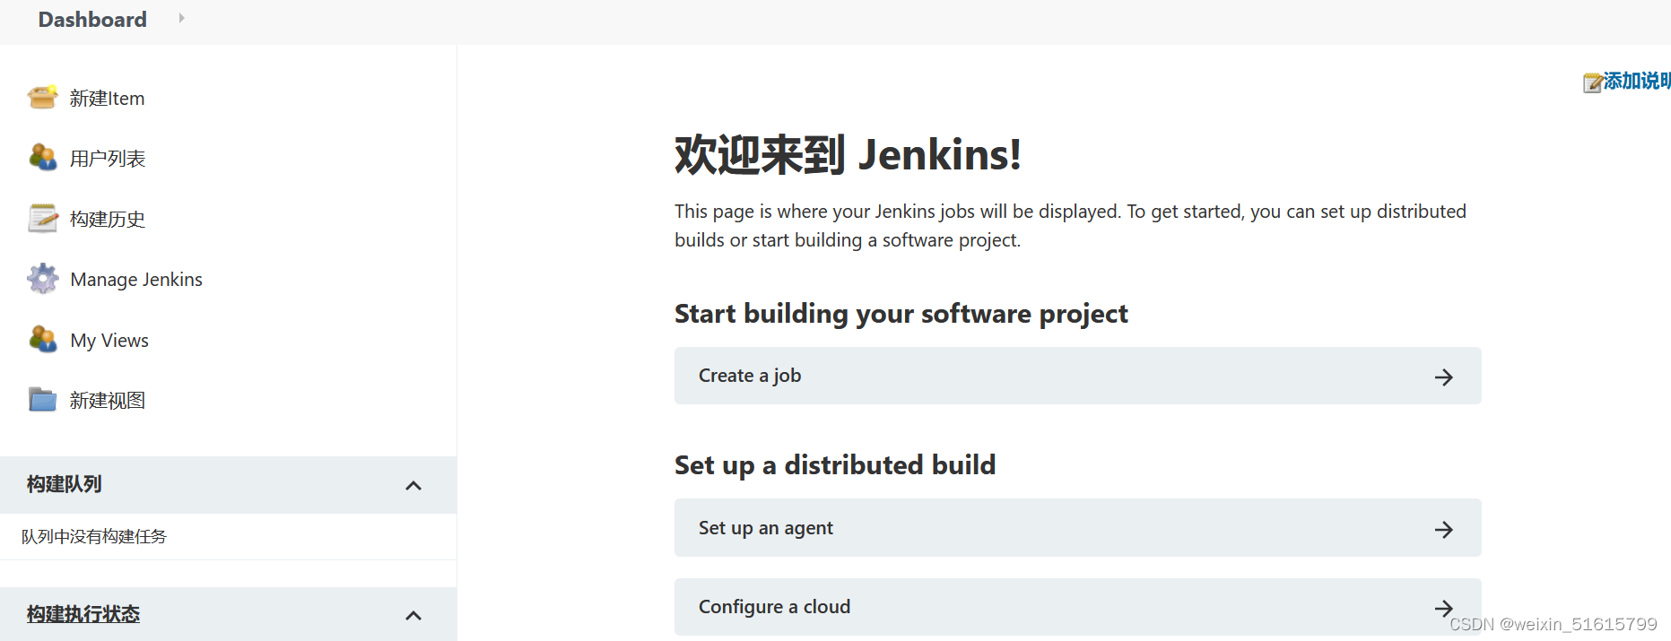
Task: Click the 添加说明 link
Action: coord(1636,81)
